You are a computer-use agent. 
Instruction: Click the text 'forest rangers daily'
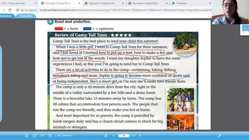pos(68,121)
